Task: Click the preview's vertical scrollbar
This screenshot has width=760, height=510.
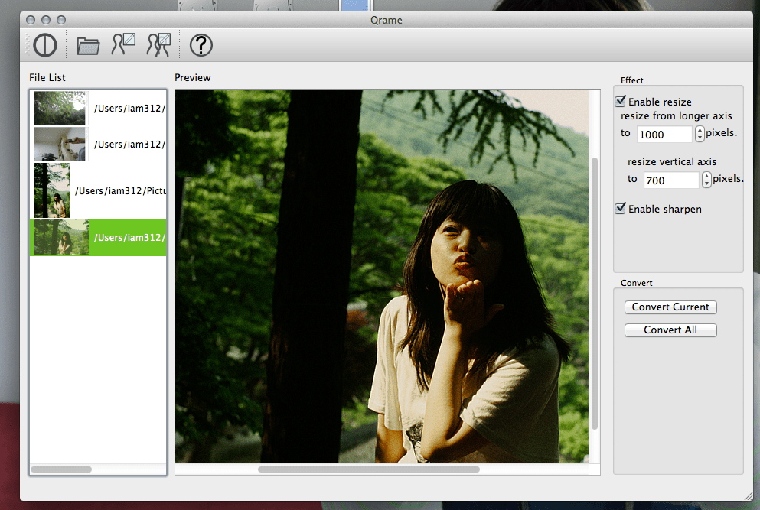Action: click(x=595, y=291)
